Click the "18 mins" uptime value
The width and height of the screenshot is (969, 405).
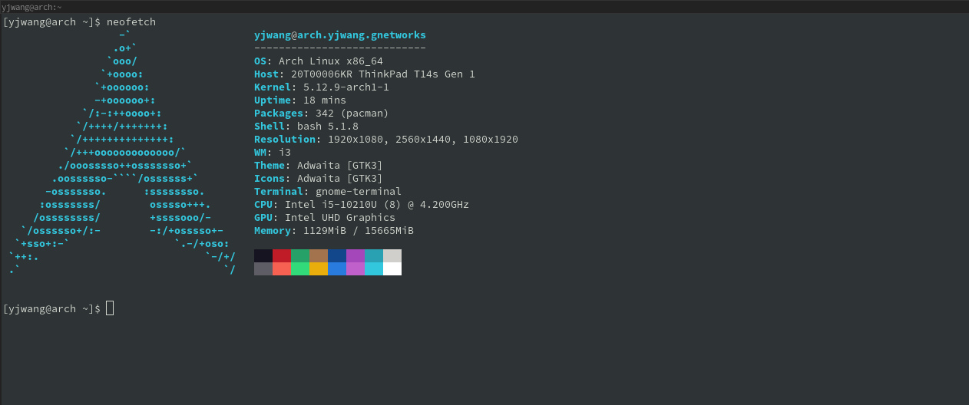tap(325, 100)
